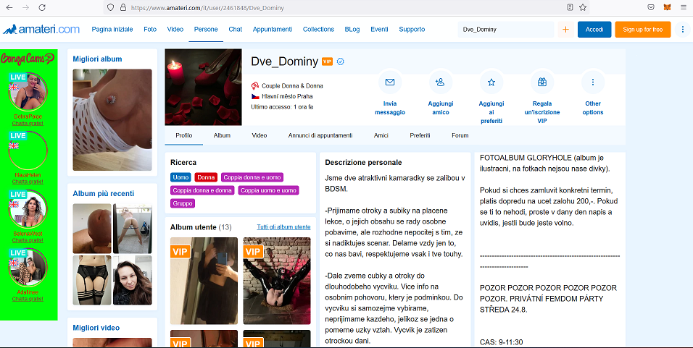Click the browser reload icon
The height and width of the screenshot is (348, 693).
(42, 7)
